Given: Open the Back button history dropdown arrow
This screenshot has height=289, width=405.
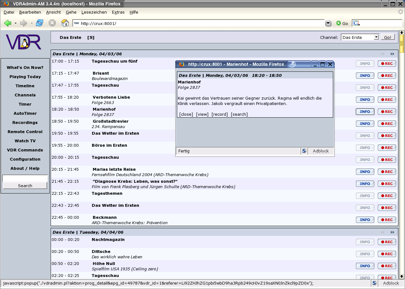Looking at the screenshot, I should 16,23.
